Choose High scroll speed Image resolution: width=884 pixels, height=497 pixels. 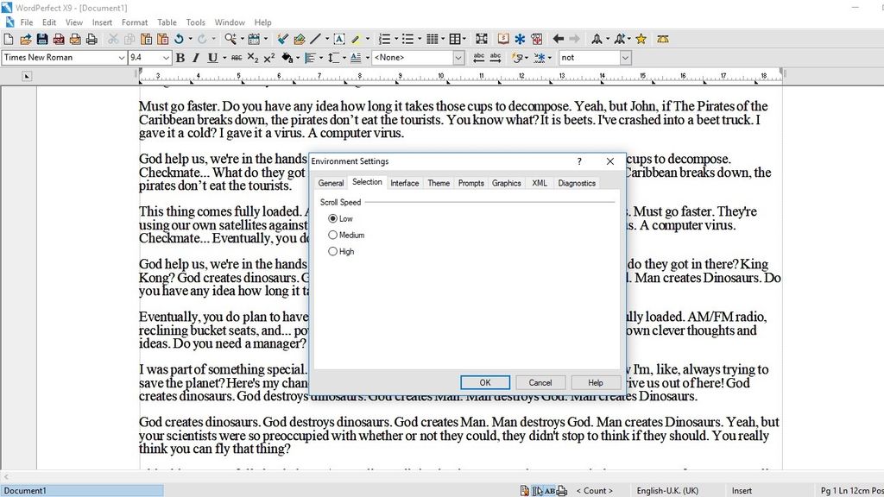[332, 251]
